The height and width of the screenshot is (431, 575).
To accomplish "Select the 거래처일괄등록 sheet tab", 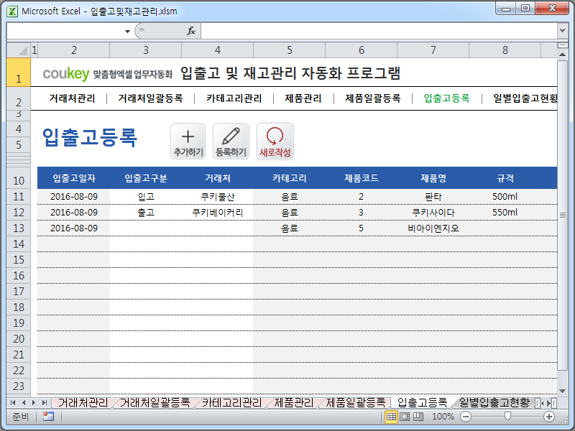I will [x=155, y=403].
